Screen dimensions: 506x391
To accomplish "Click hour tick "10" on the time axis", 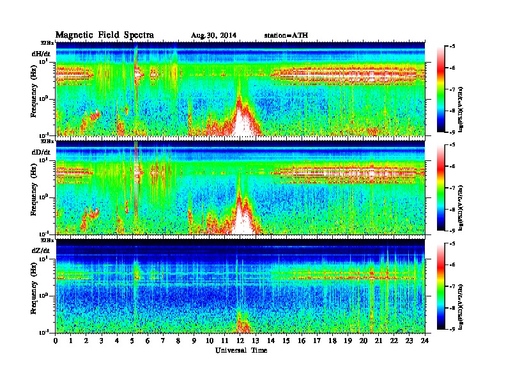I will pyautogui.click(x=210, y=341).
